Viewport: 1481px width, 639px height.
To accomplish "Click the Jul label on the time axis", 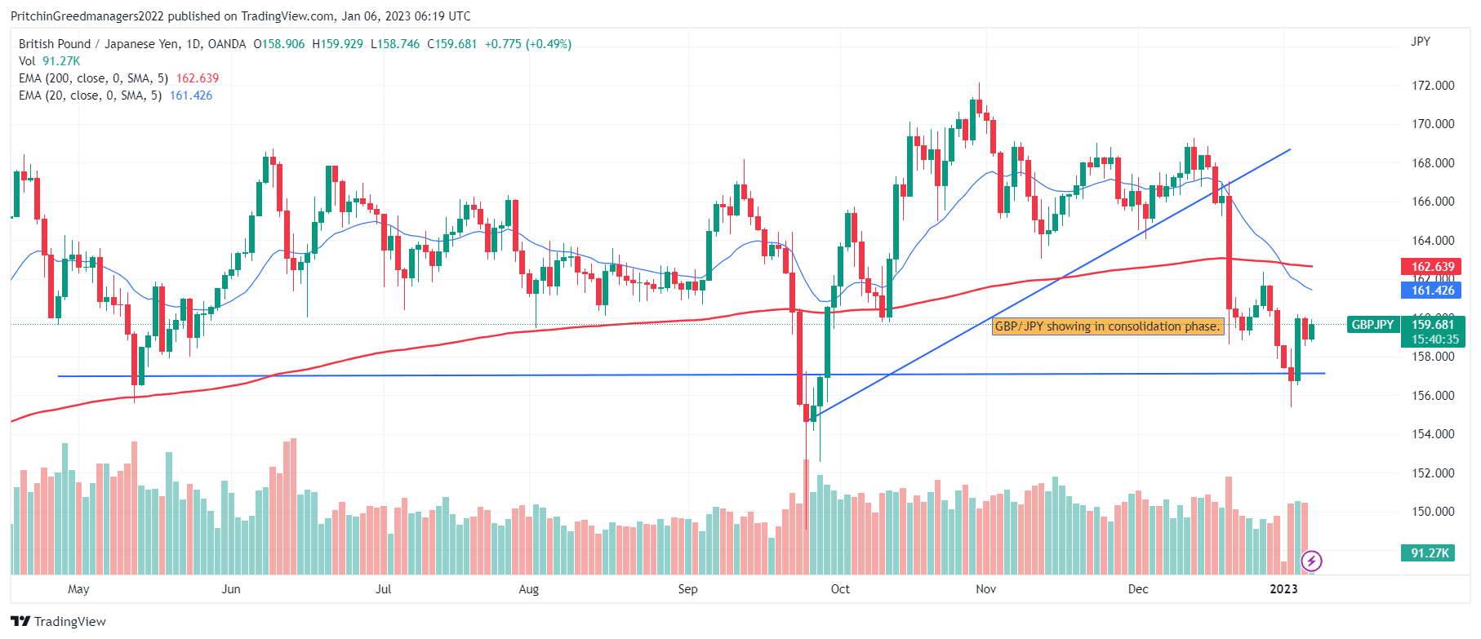I will [383, 589].
